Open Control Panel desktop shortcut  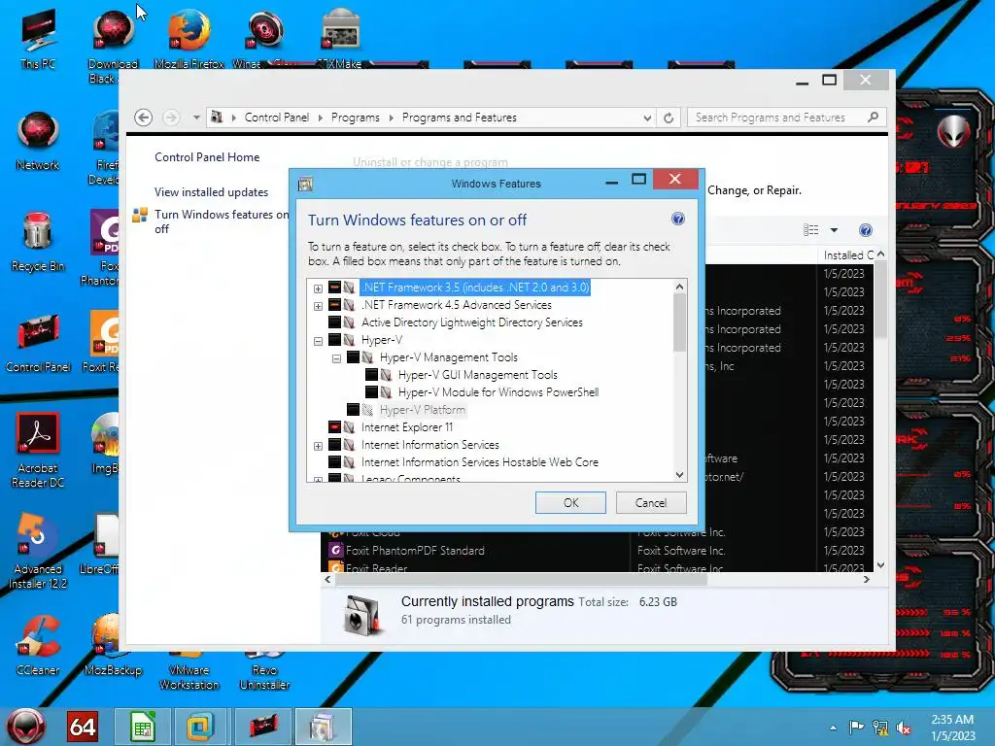click(x=38, y=343)
